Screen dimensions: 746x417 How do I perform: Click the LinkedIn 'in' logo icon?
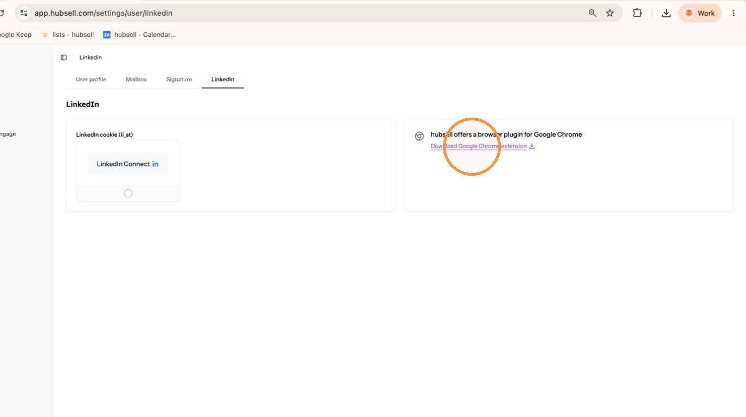[155, 164]
